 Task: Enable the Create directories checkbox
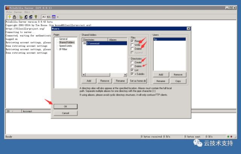click(132, 62)
